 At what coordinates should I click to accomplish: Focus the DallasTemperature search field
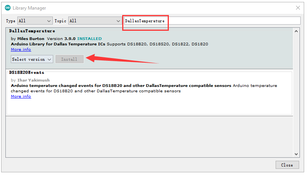[x=211, y=21]
